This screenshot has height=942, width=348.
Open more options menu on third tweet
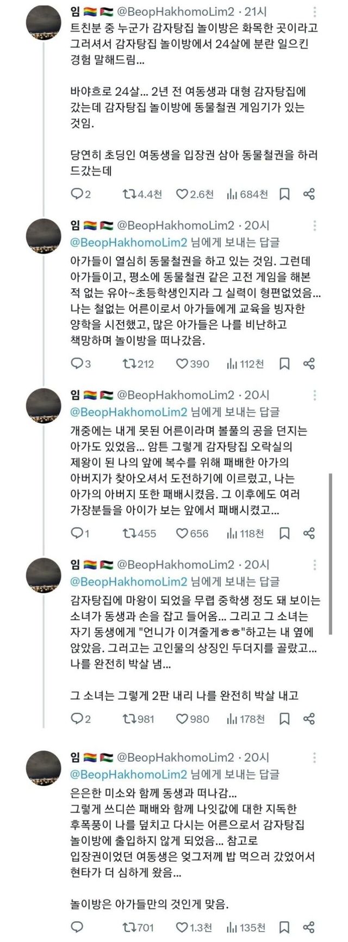click(x=315, y=395)
